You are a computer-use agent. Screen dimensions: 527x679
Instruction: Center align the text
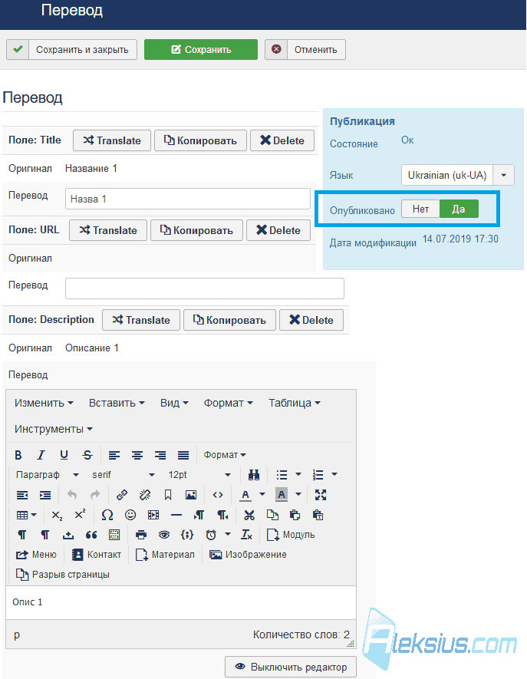137,455
